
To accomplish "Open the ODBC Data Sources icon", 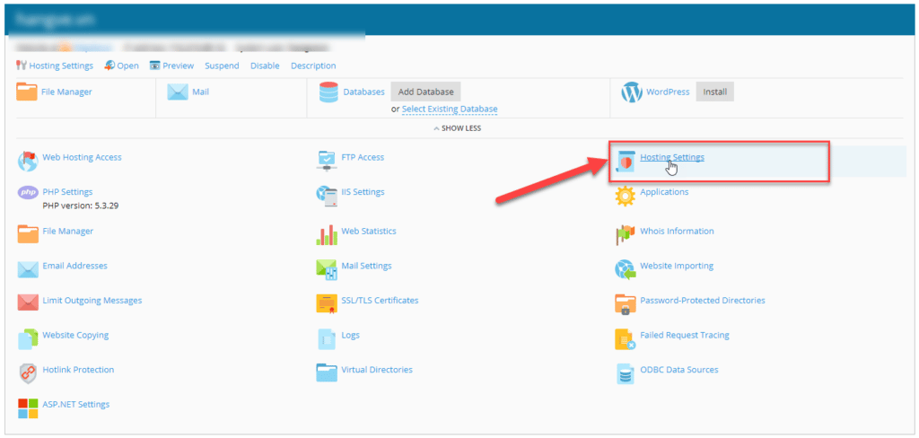I will coord(626,372).
